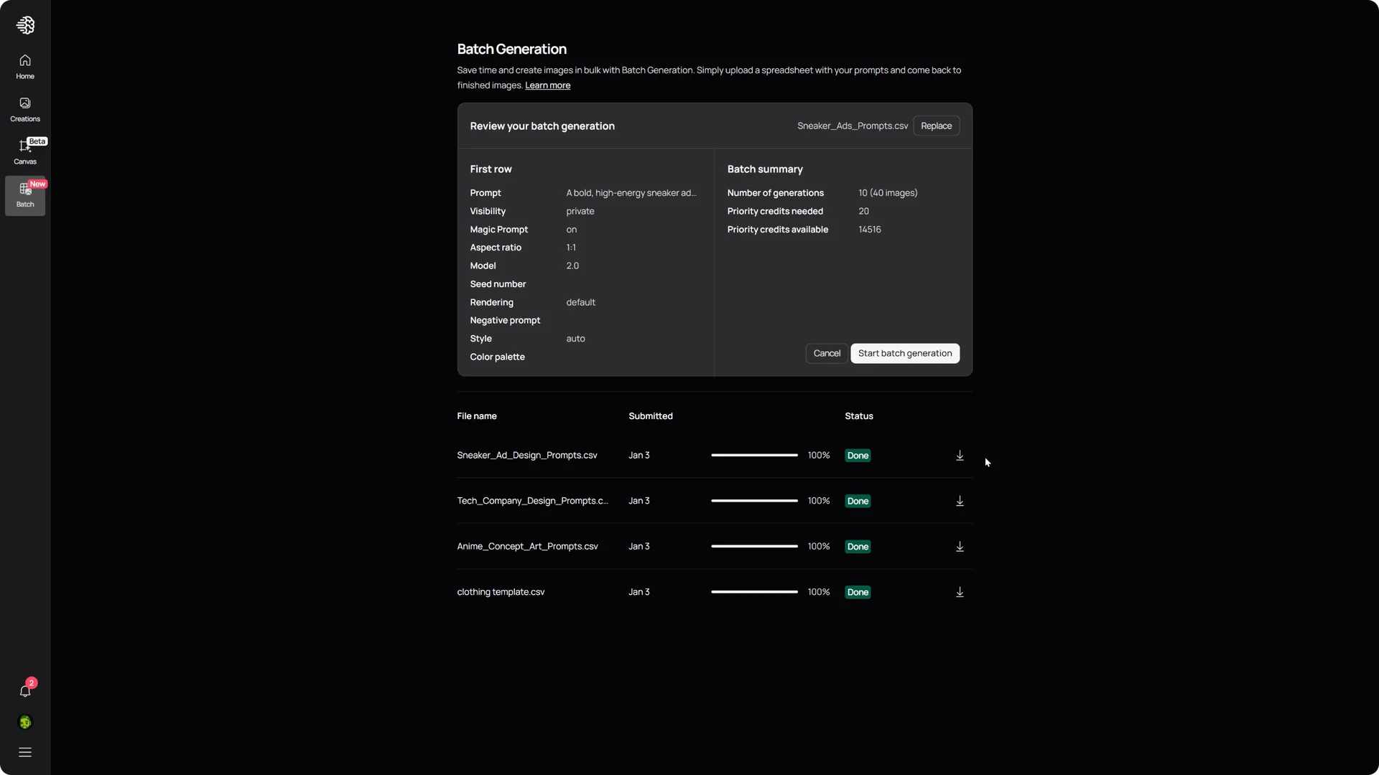Open the hamburger menu at bottom left

pos(24,751)
